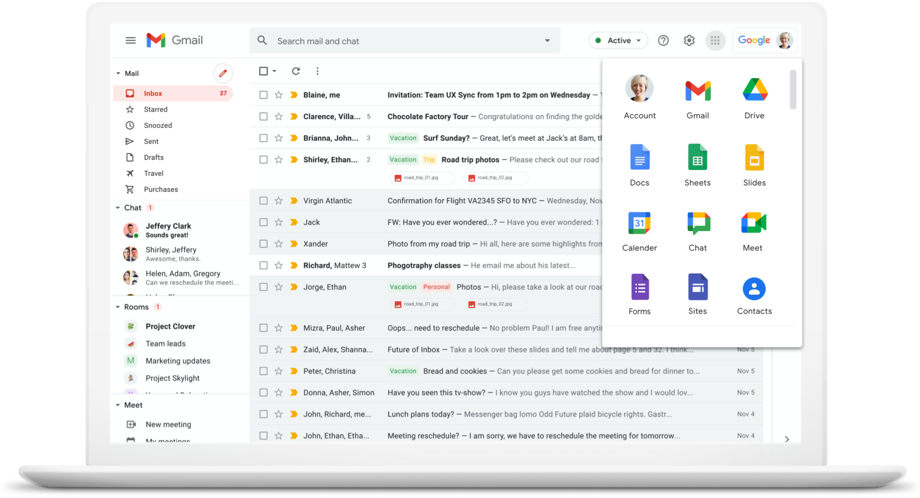
Task: Star the Virgin Atlantic email
Action: [x=279, y=201]
